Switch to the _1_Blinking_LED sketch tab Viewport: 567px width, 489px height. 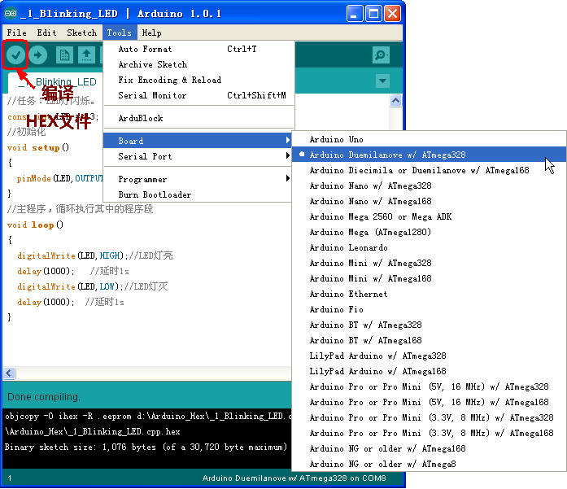[55, 82]
